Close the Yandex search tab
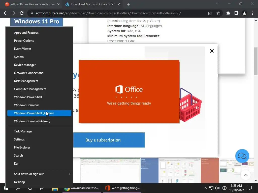This screenshot has width=258, height=193. click(x=58, y=5)
